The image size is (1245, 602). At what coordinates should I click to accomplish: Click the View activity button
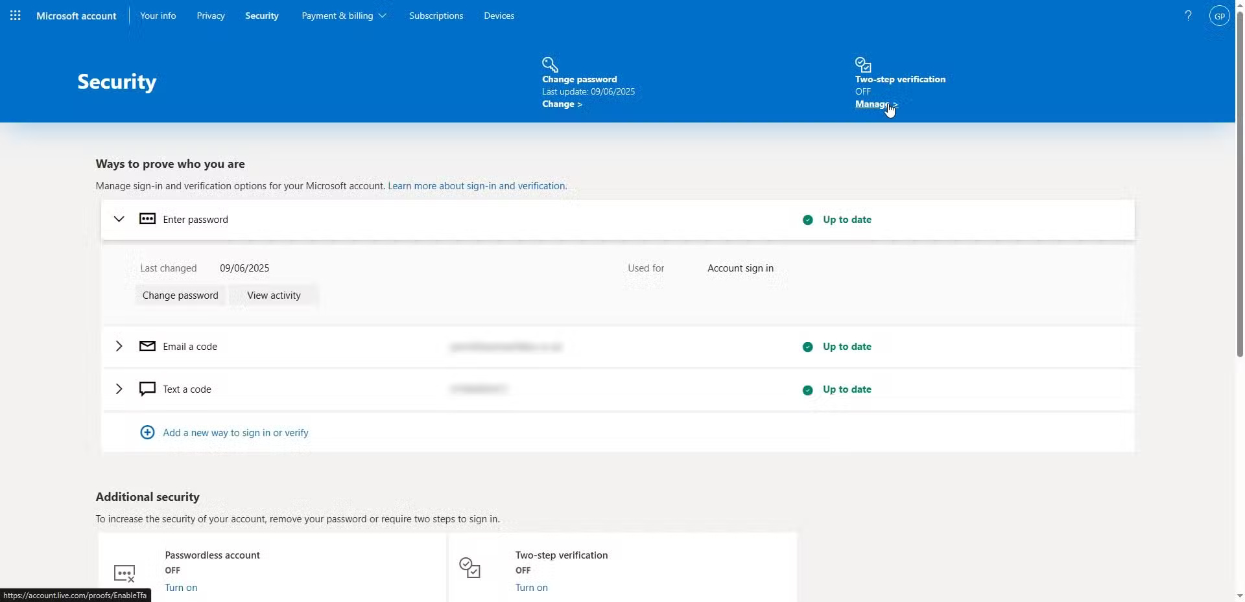point(274,295)
